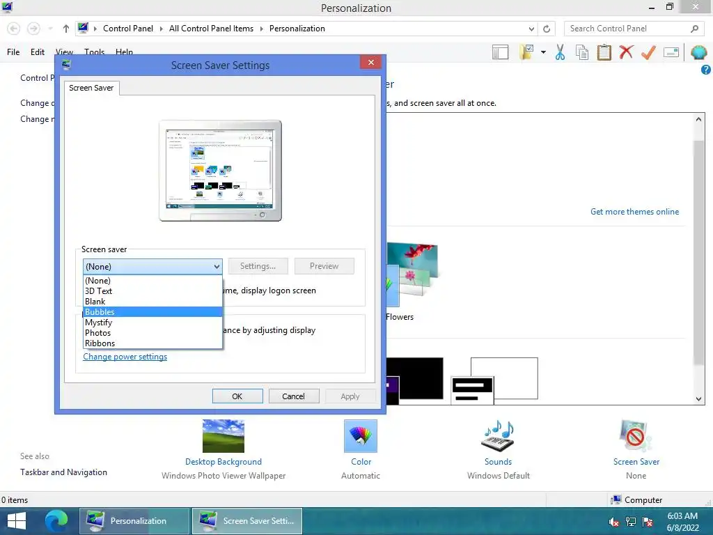The width and height of the screenshot is (713, 535).
Task: Switch to Screen Saver Settings taskbar button
Action: (x=247, y=521)
